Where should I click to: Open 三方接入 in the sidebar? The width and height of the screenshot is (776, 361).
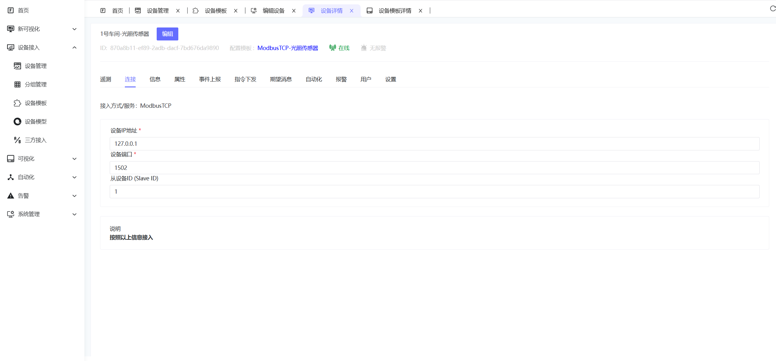pyautogui.click(x=36, y=140)
